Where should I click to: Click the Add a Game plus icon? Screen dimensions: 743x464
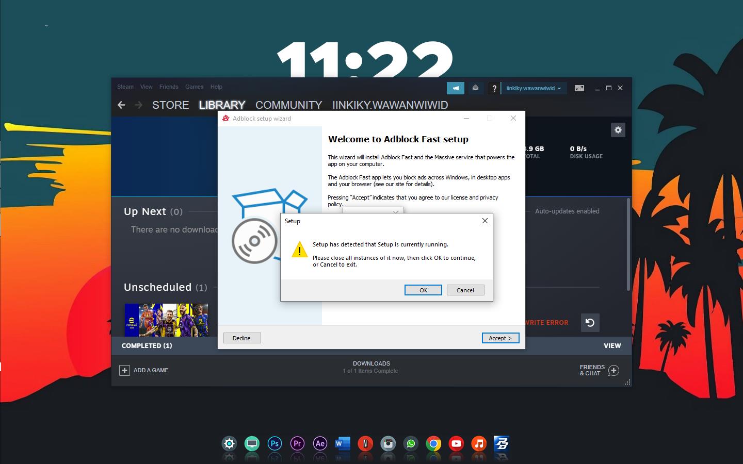pos(124,370)
